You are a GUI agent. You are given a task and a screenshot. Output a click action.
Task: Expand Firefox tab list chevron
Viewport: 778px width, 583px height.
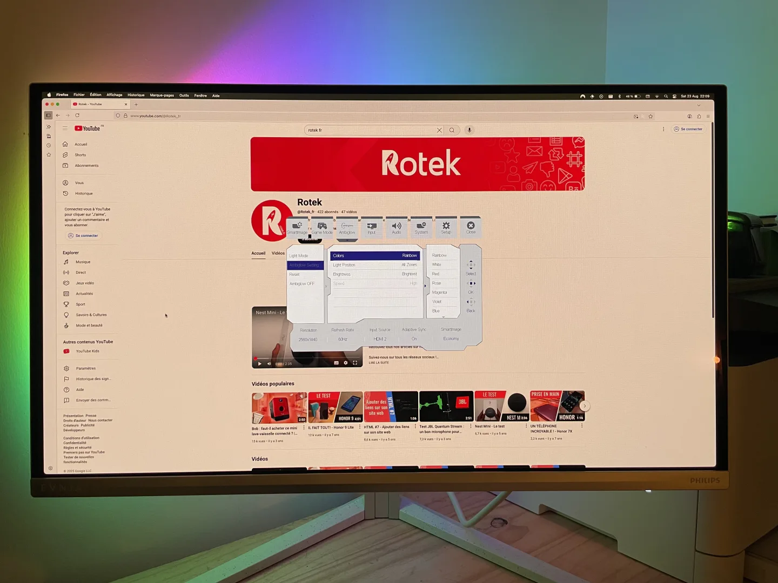pos(699,105)
